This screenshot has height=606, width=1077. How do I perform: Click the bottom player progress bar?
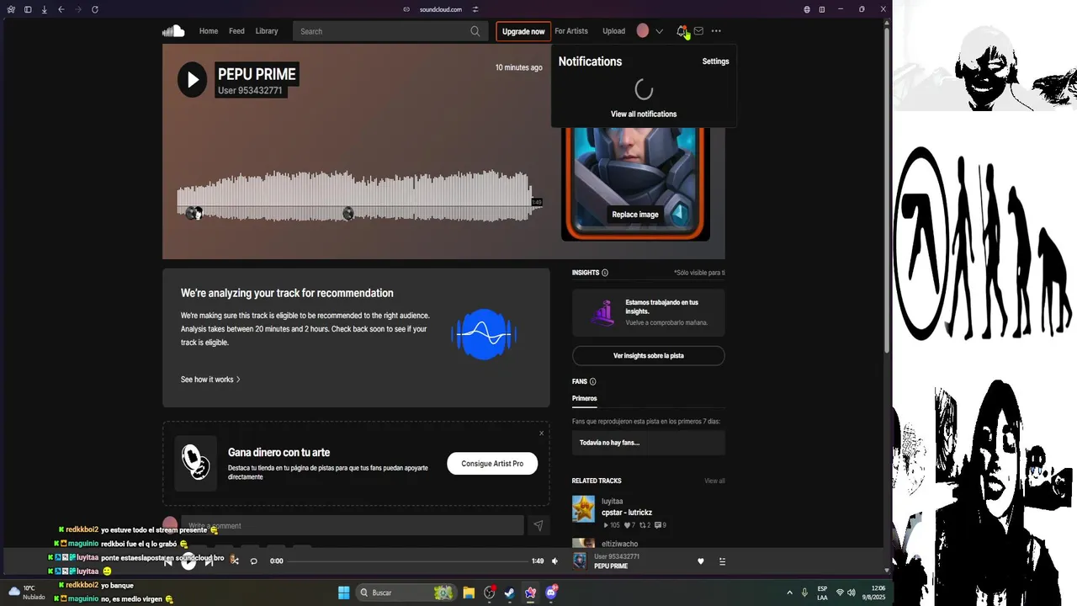[407, 561]
